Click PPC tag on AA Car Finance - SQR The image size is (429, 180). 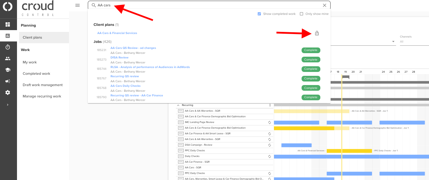pos(181,162)
